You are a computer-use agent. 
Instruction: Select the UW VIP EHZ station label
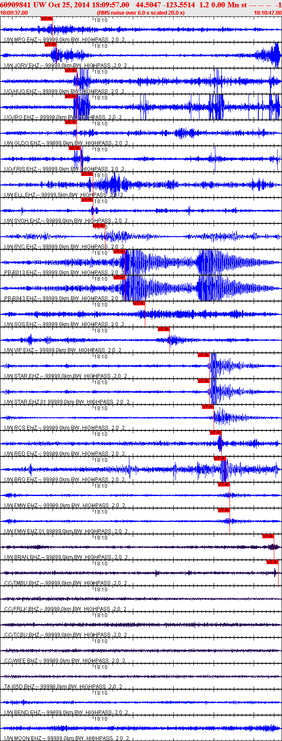(x=19, y=350)
